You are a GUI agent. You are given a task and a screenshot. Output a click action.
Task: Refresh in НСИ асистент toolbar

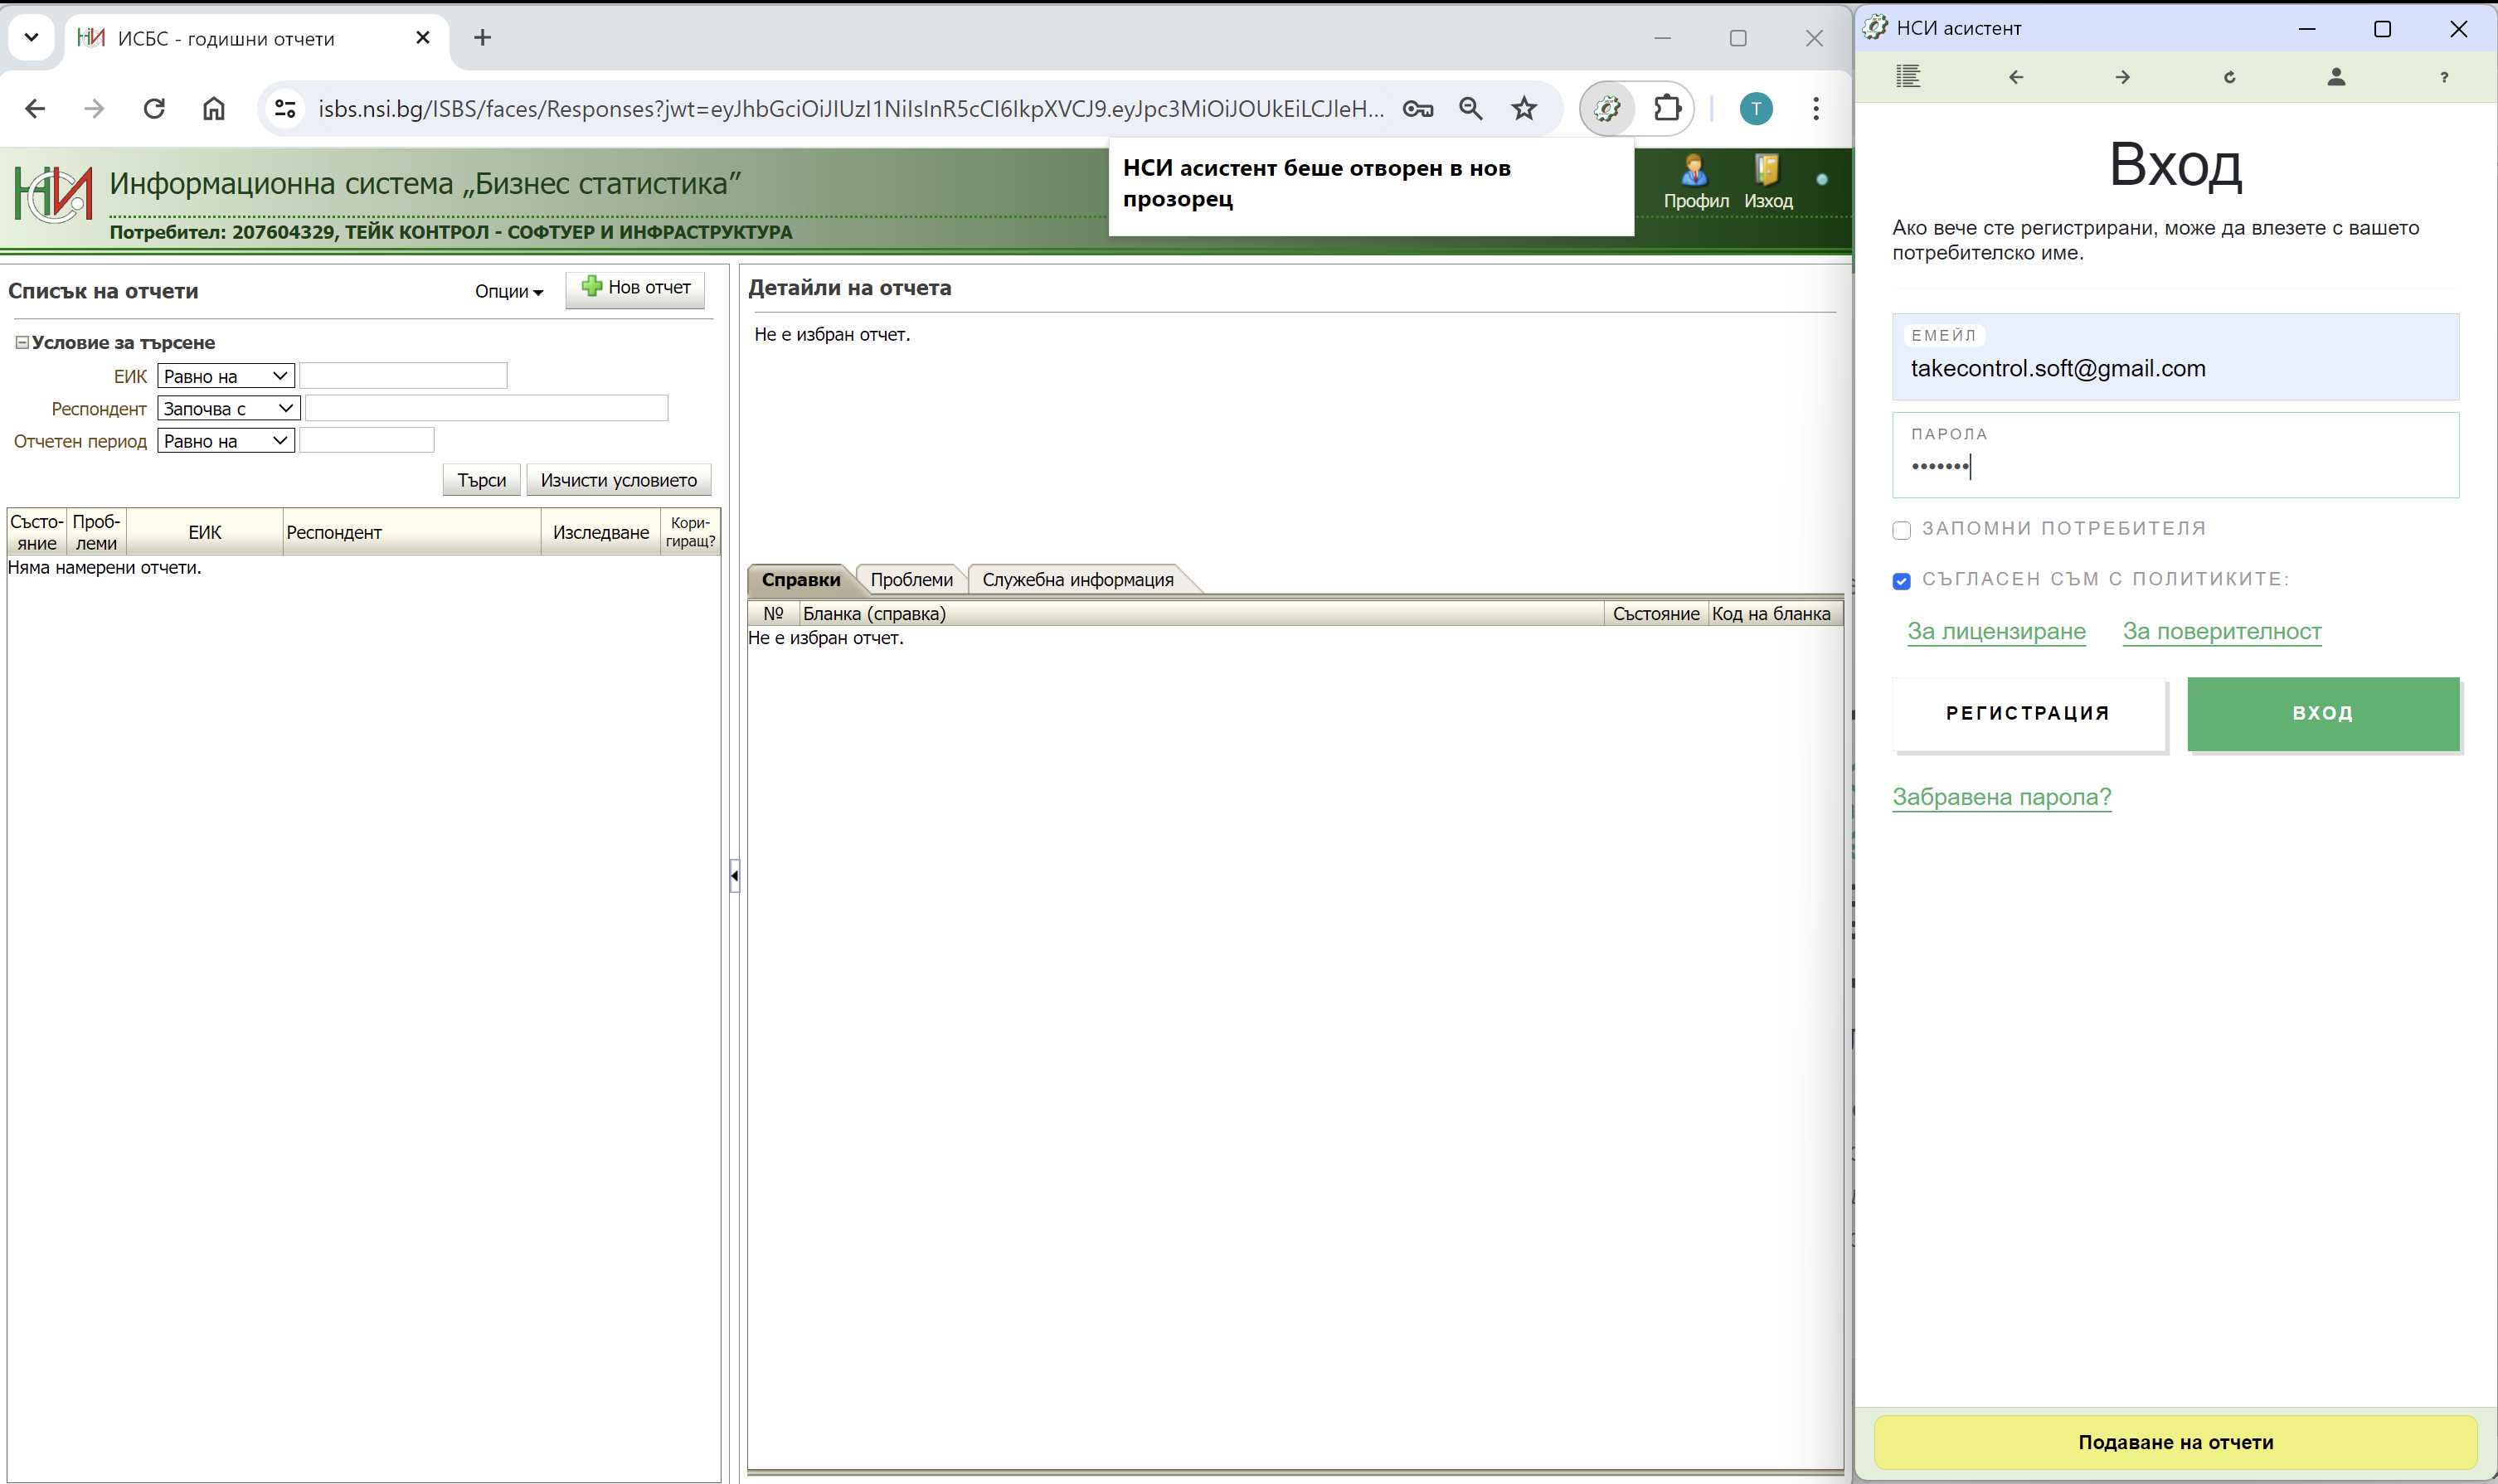[2229, 77]
